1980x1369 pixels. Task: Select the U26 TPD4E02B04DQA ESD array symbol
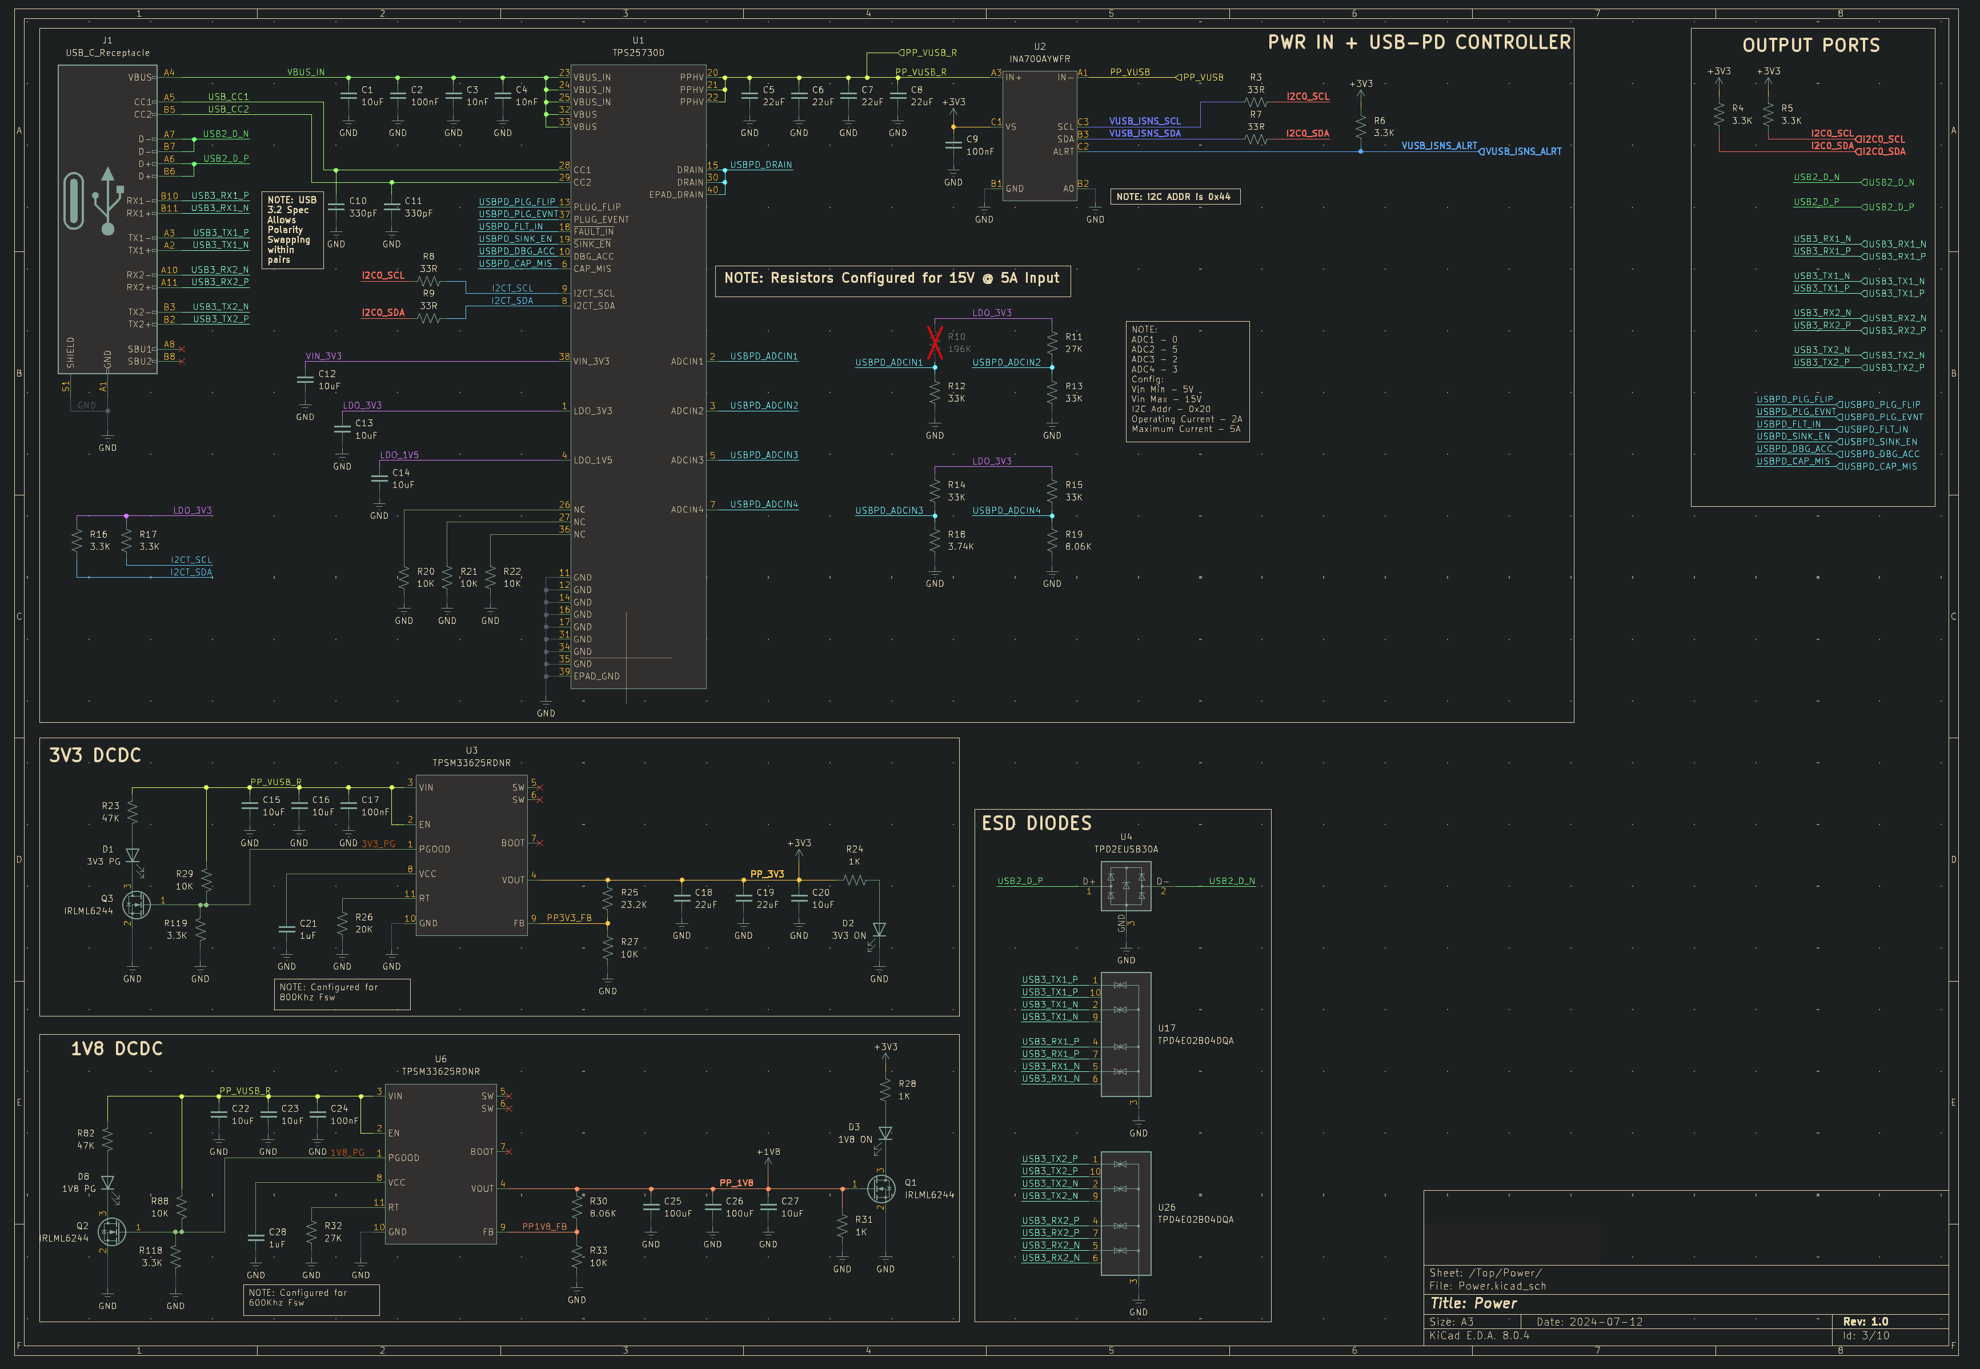coord(1126,1214)
